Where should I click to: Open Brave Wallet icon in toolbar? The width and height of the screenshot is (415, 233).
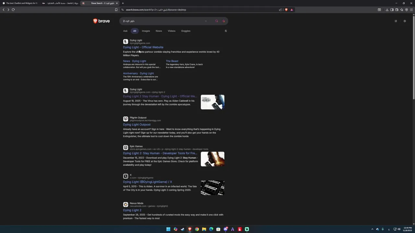(x=397, y=10)
